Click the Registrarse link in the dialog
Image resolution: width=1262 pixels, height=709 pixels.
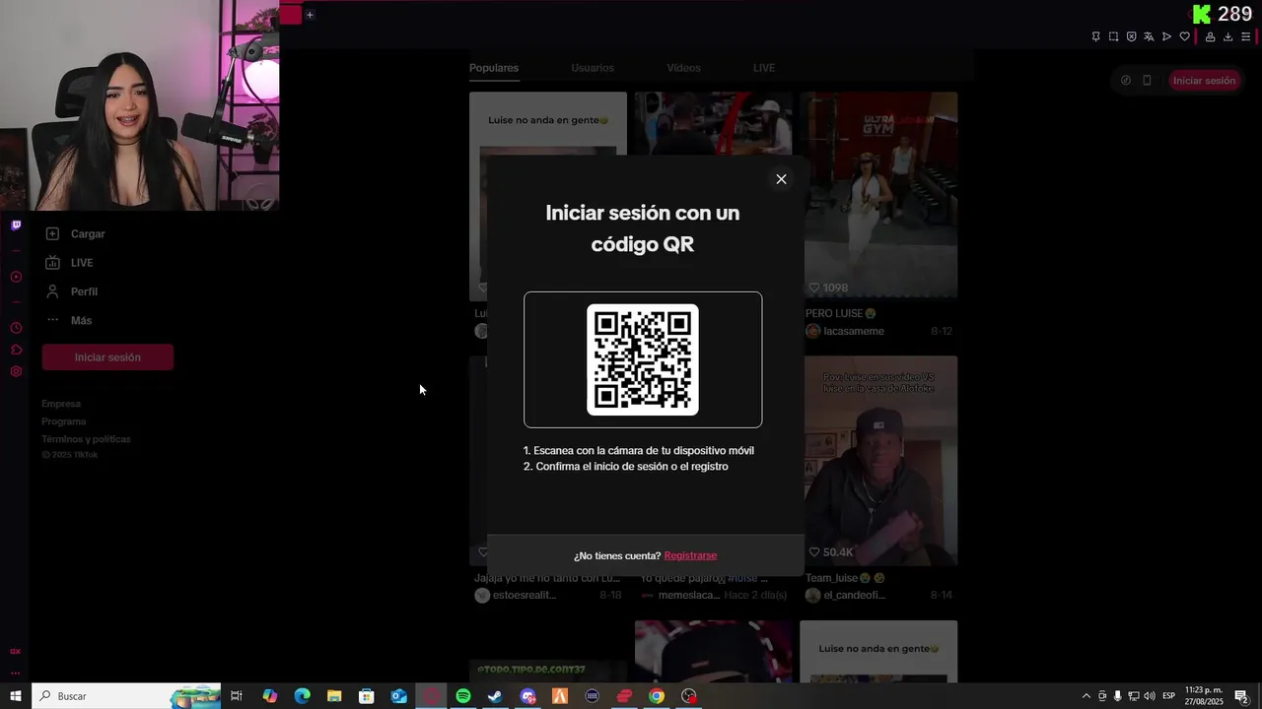[x=690, y=555]
